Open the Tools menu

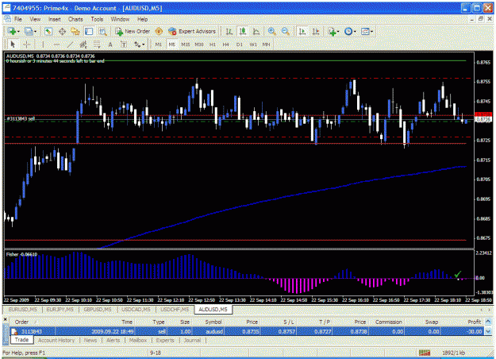point(97,19)
